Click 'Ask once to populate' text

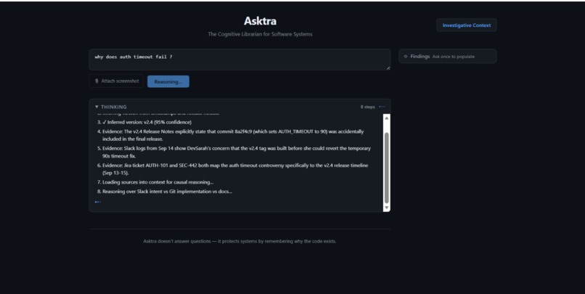click(454, 57)
